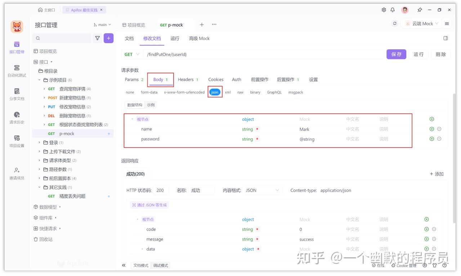The width and height of the screenshot is (461, 276).
Task: Open the 内容格式 JSON dropdown
Action: [263, 190]
